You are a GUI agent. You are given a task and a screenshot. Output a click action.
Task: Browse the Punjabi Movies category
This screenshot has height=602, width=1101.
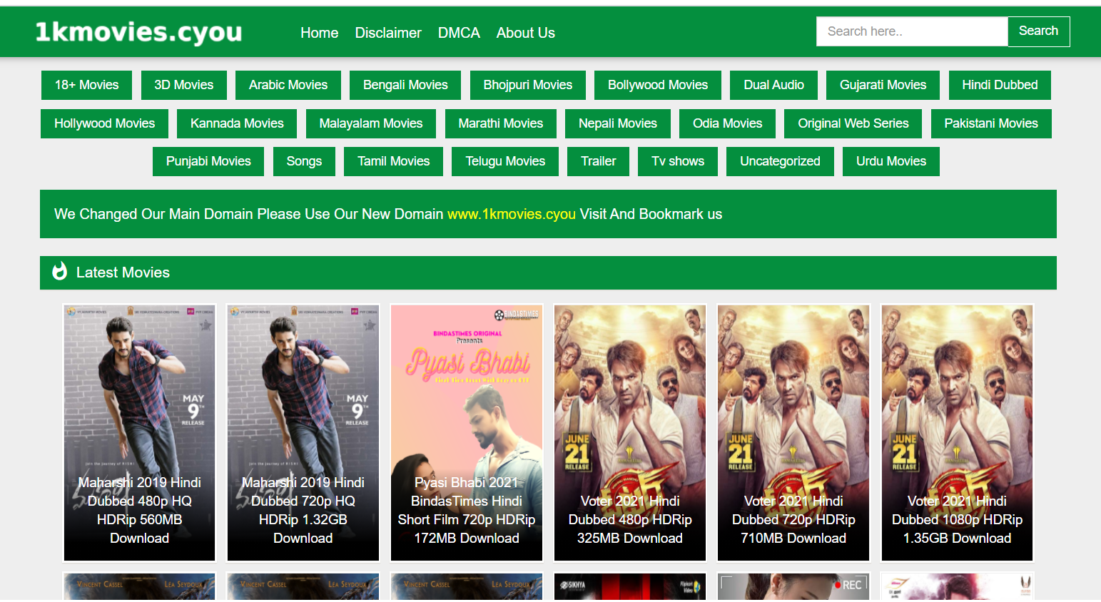(208, 161)
